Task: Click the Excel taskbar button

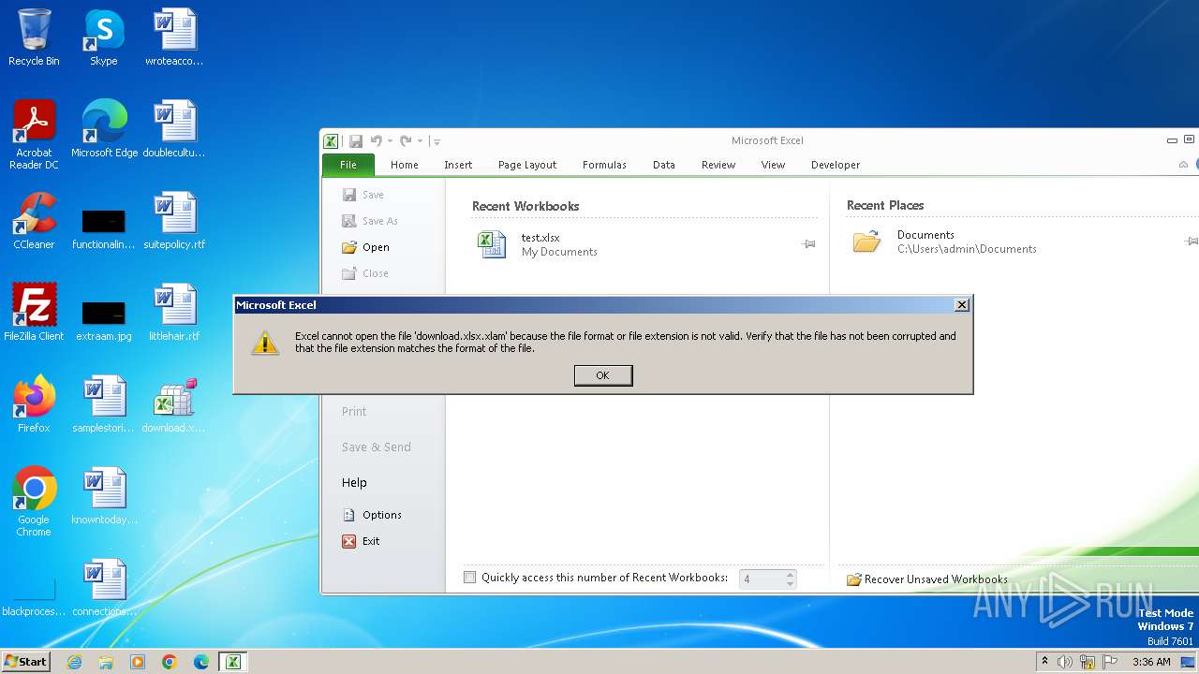Action: point(233,662)
